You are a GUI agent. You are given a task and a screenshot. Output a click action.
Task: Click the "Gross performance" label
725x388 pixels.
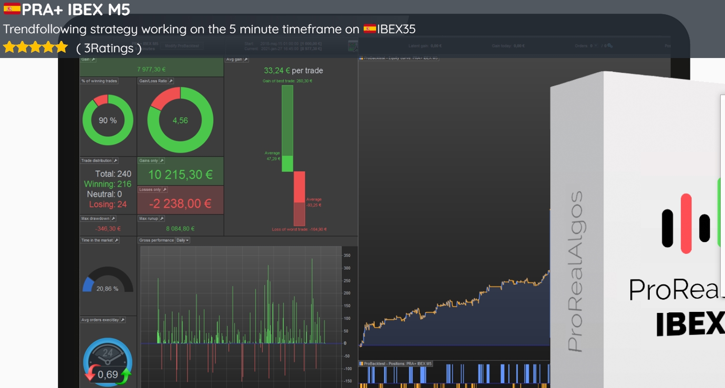tap(157, 240)
